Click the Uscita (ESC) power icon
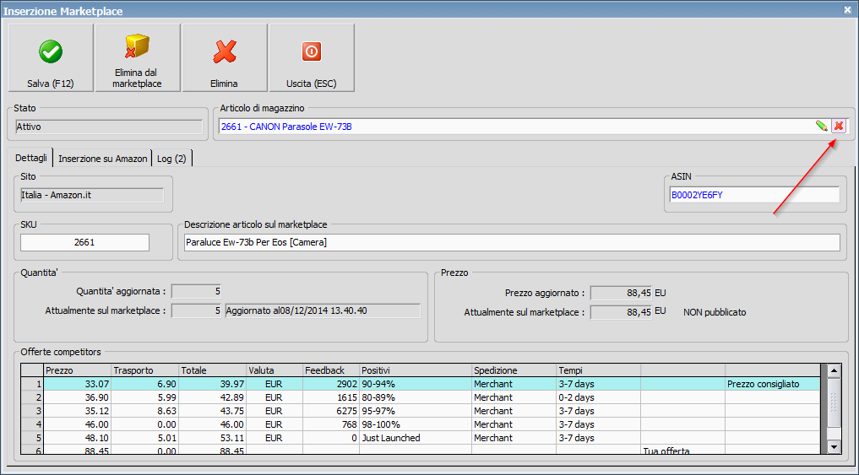The image size is (859, 475). (312, 52)
